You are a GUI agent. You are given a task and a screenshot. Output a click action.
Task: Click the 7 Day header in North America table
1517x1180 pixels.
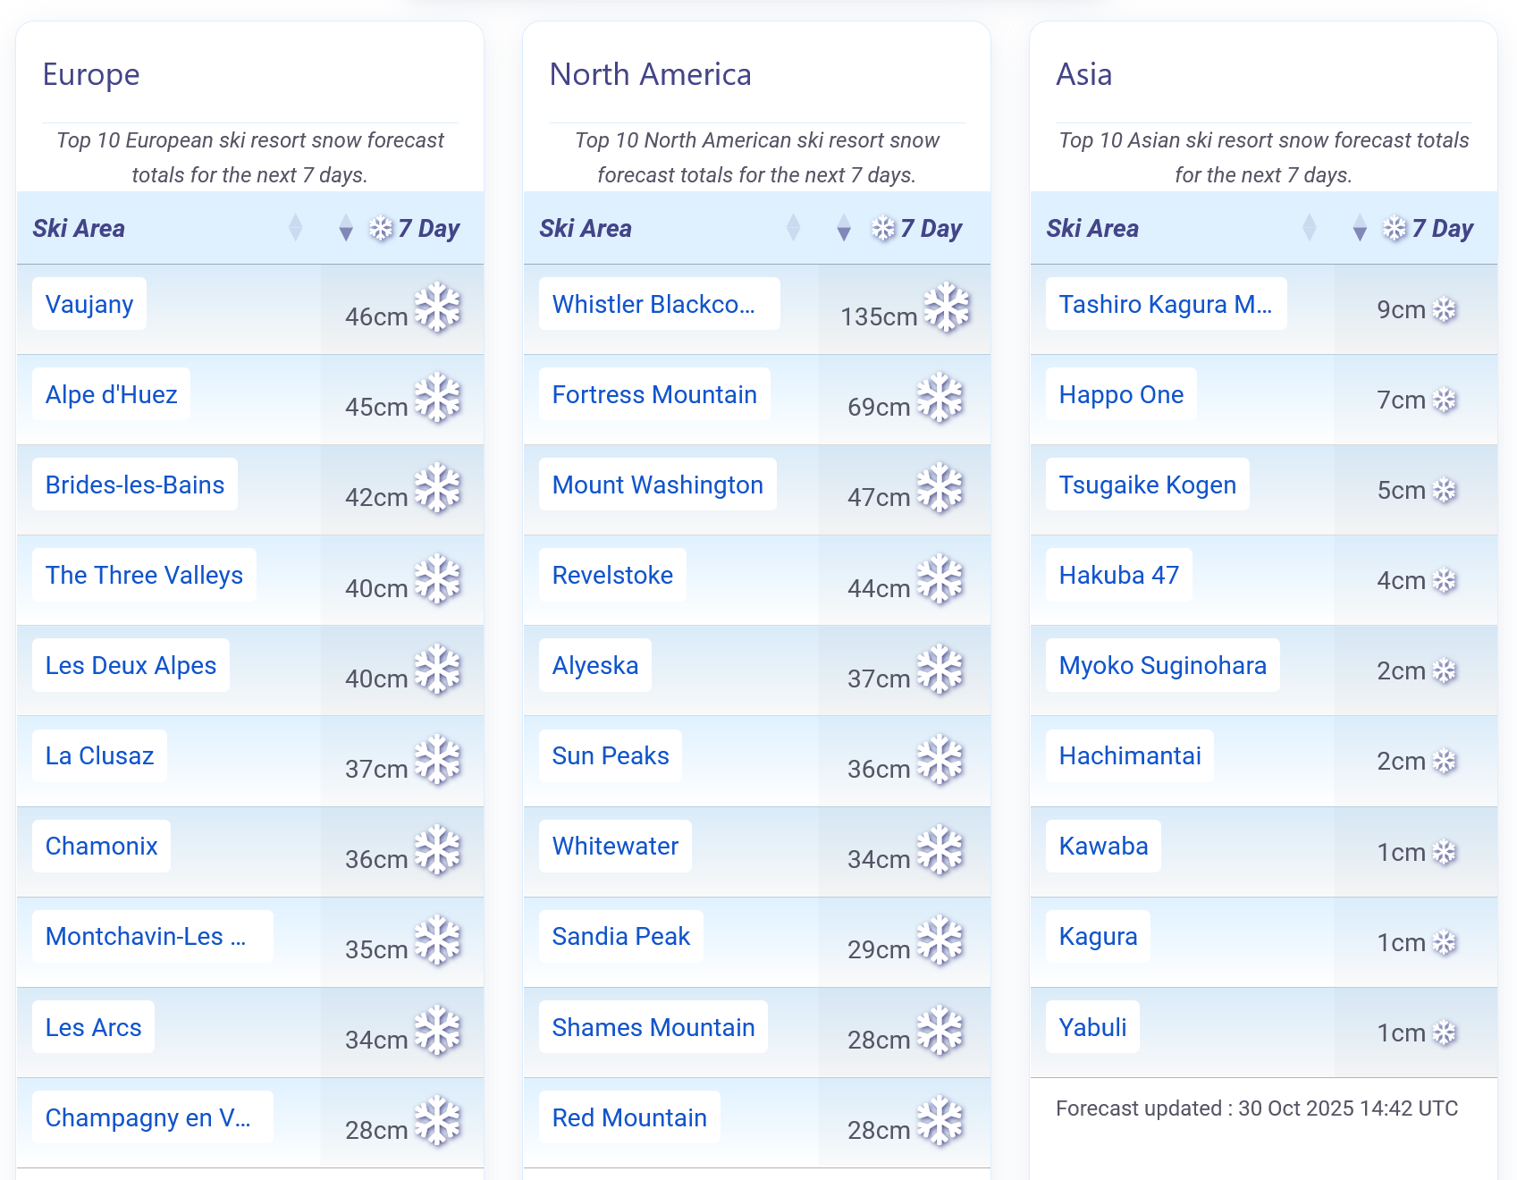pyautogui.click(x=931, y=229)
